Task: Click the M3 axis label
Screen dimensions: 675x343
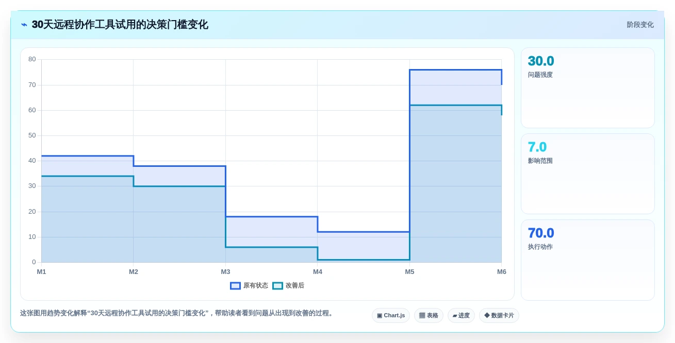Action: 225,272
